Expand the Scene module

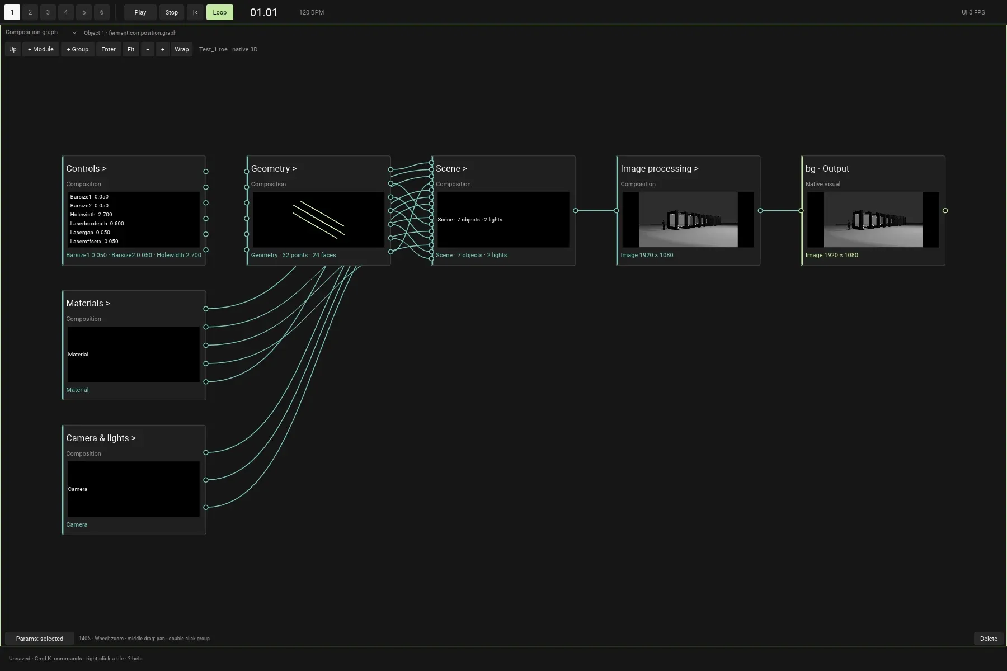[x=451, y=168]
